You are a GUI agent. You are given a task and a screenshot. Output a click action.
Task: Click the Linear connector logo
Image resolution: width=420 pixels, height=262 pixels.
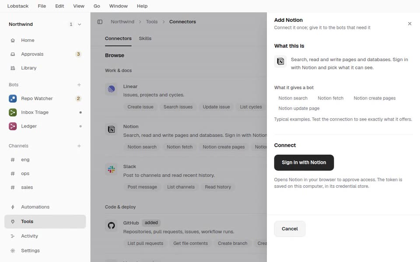(111, 89)
